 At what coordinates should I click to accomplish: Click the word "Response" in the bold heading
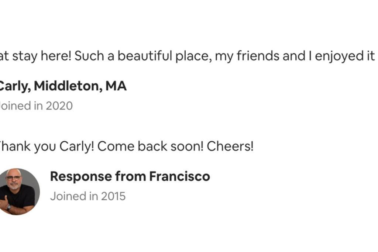pyautogui.click(x=81, y=177)
